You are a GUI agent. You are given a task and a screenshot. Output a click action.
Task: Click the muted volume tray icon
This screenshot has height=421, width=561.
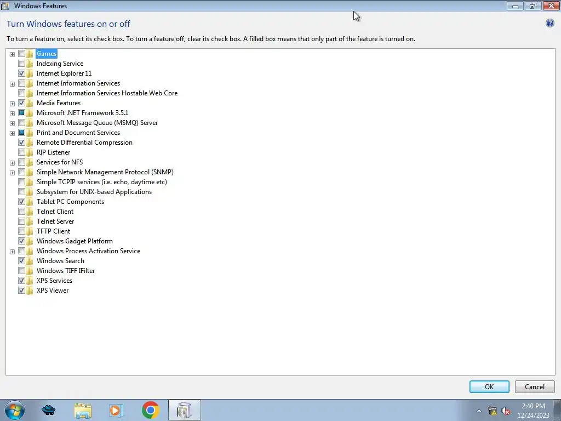pos(506,411)
